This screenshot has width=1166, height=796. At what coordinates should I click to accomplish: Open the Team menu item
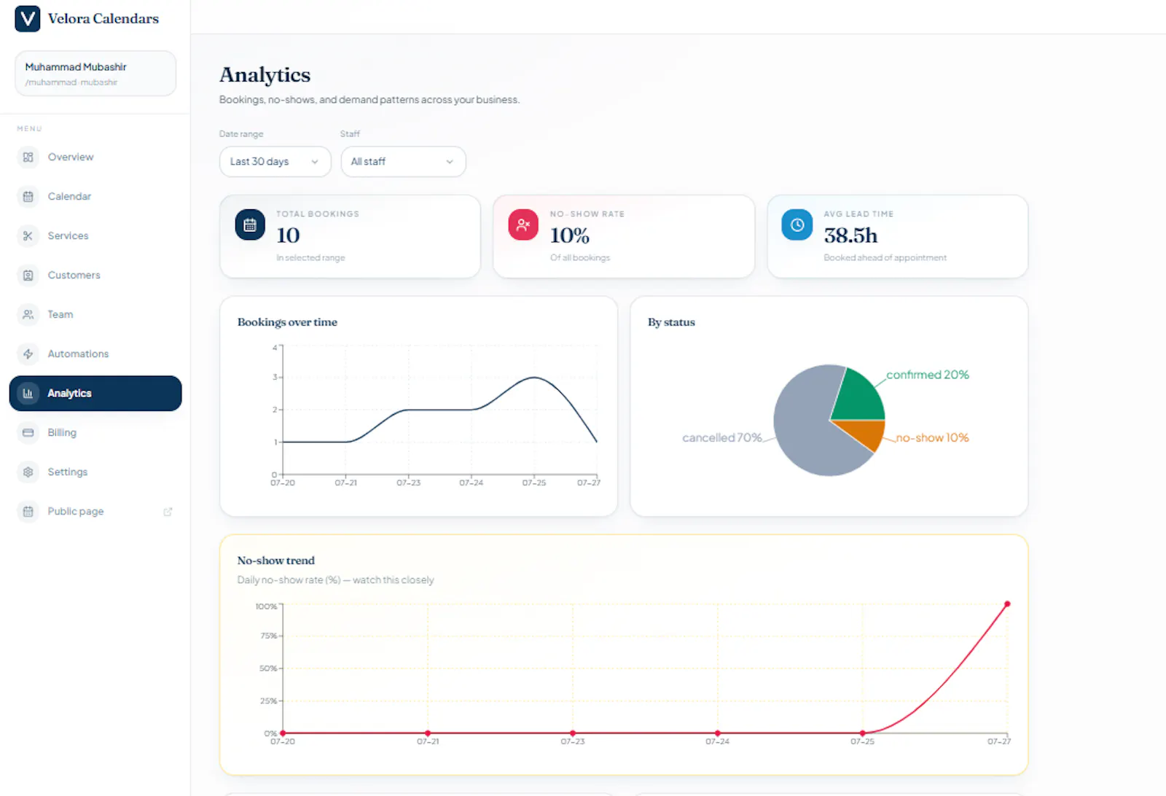pos(95,314)
